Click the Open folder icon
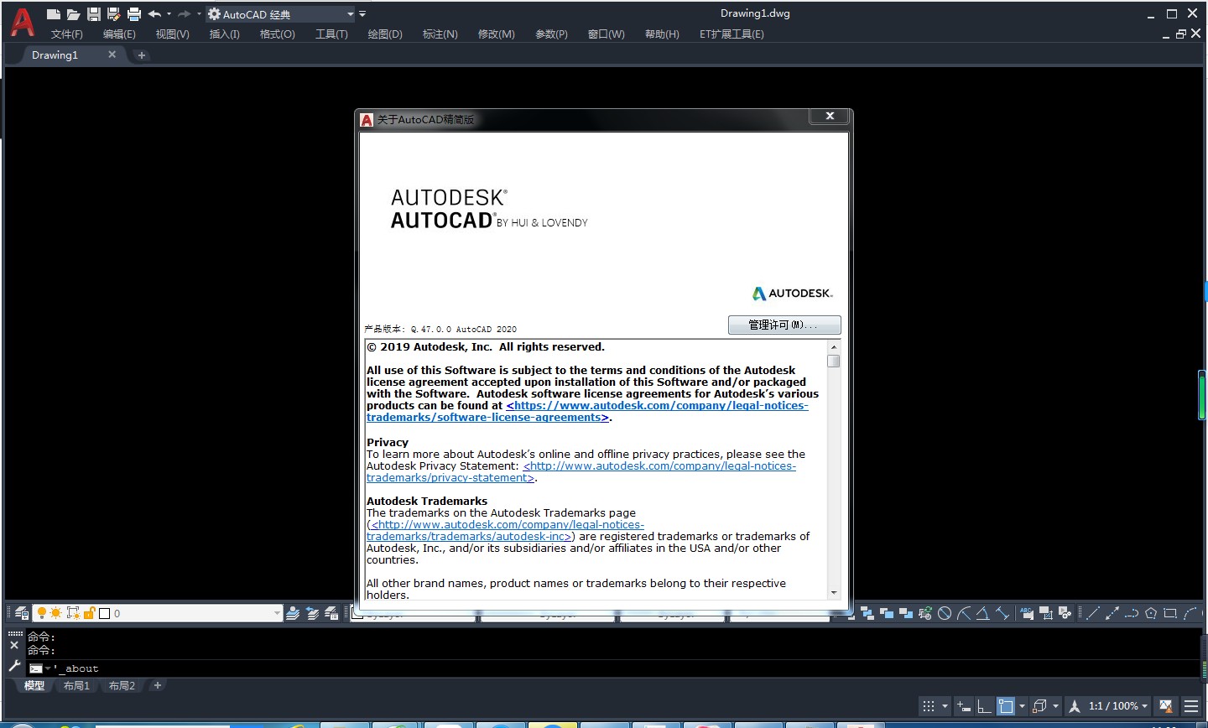The height and width of the screenshot is (728, 1208). pyautogui.click(x=74, y=14)
